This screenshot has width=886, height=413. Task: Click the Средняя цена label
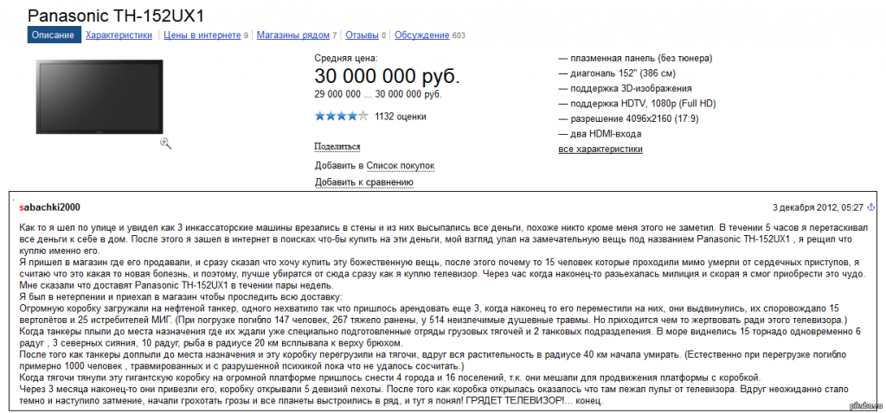point(346,58)
